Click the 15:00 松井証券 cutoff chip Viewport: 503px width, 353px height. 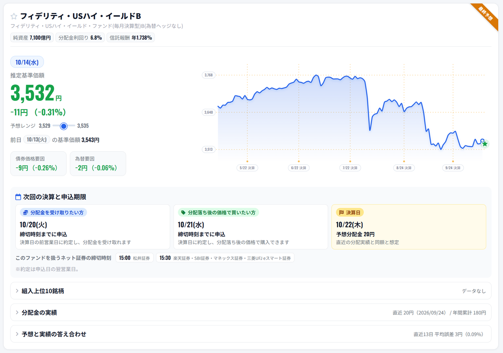[134, 258]
